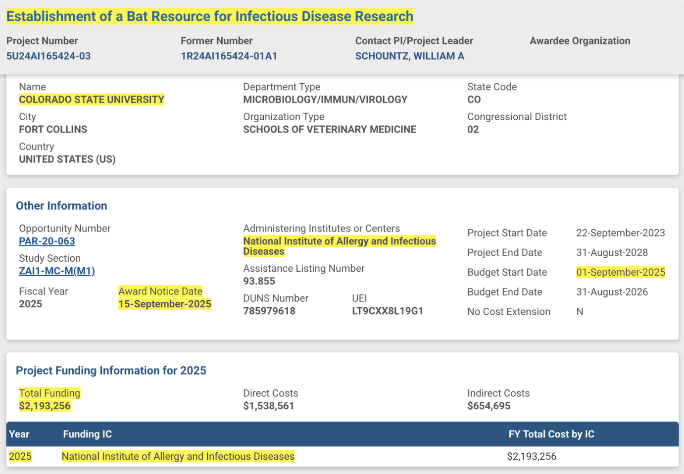The height and width of the screenshot is (474, 684).
Task: Select the 2025 year cell in funding table
Action: 20,456
